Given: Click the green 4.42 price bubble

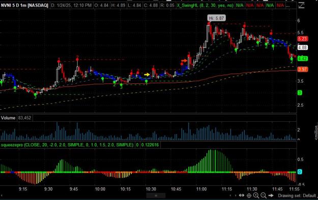Looking at the screenshot, I should click(303, 59).
